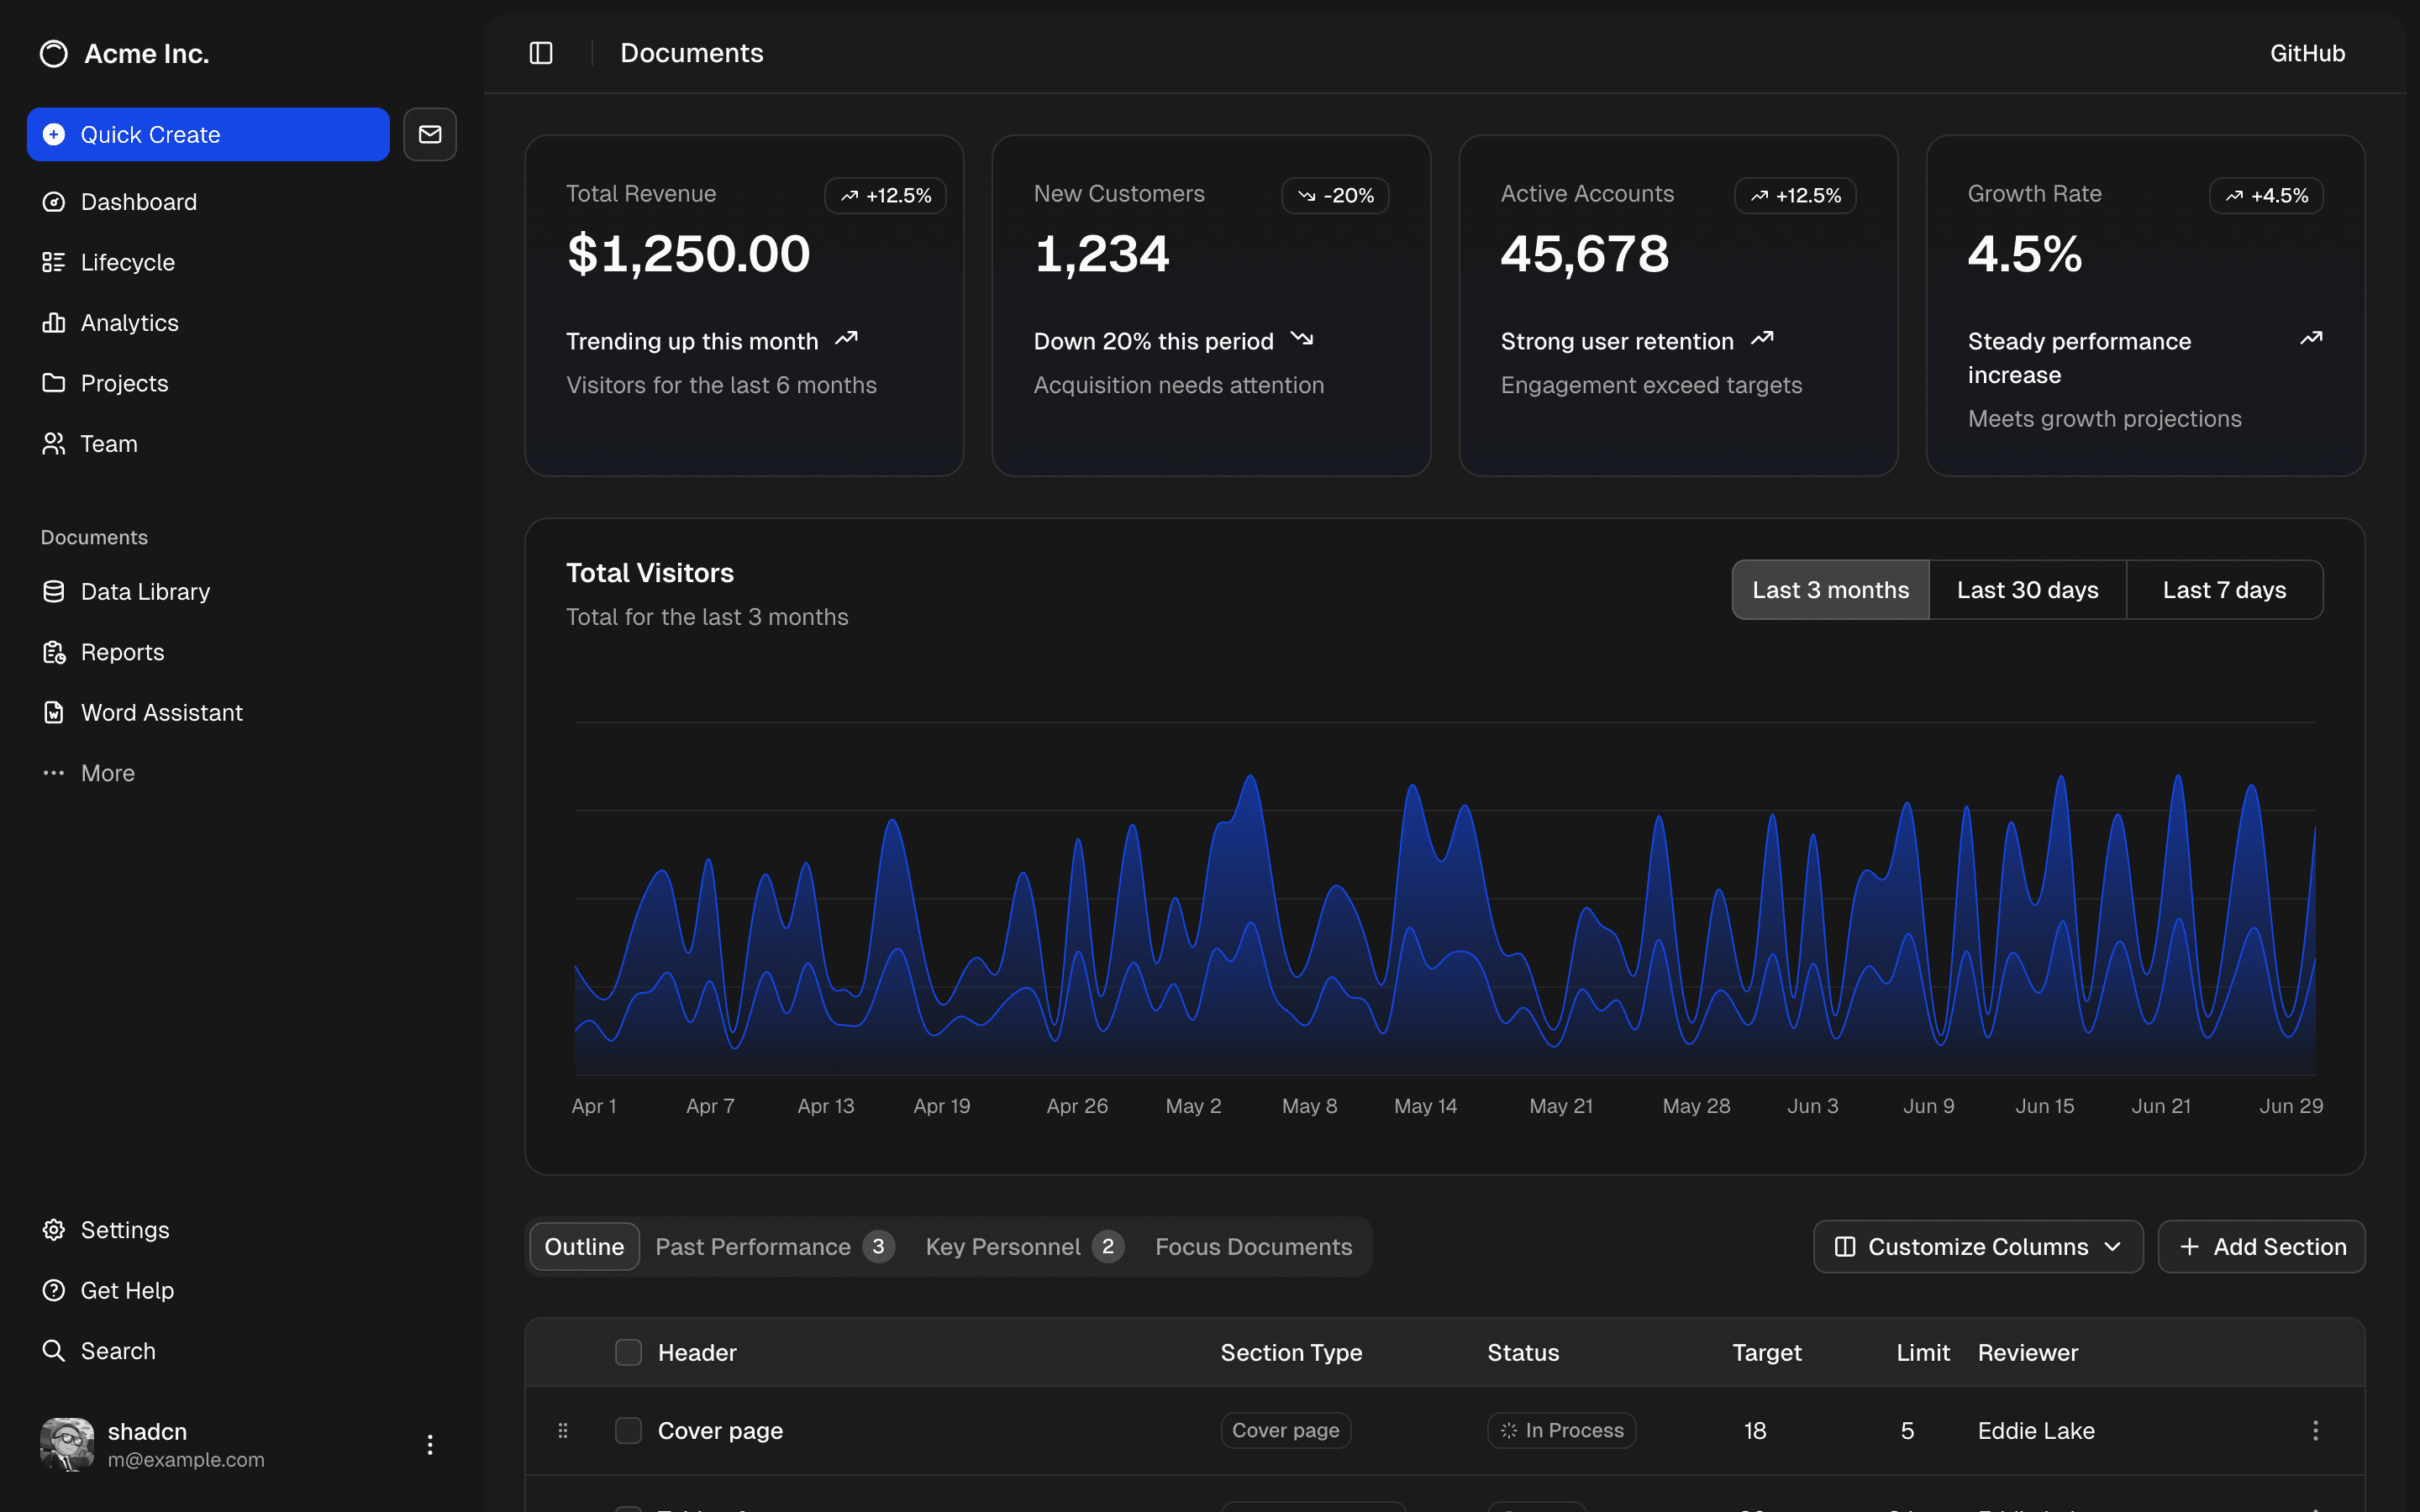Click the inbox mail icon button
The height and width of the screenshot is (1512, 2420).
[x=429, y=134]
